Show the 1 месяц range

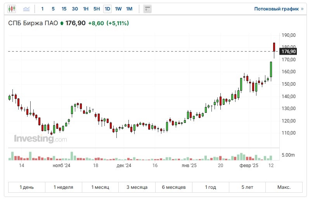[x=100, y=187]
